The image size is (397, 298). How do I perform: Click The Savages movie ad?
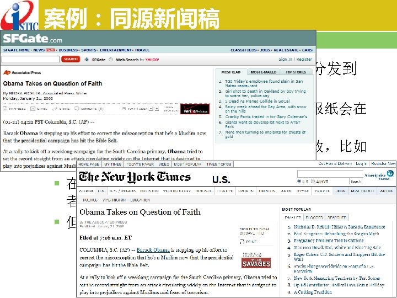click(x=256, y=263)
